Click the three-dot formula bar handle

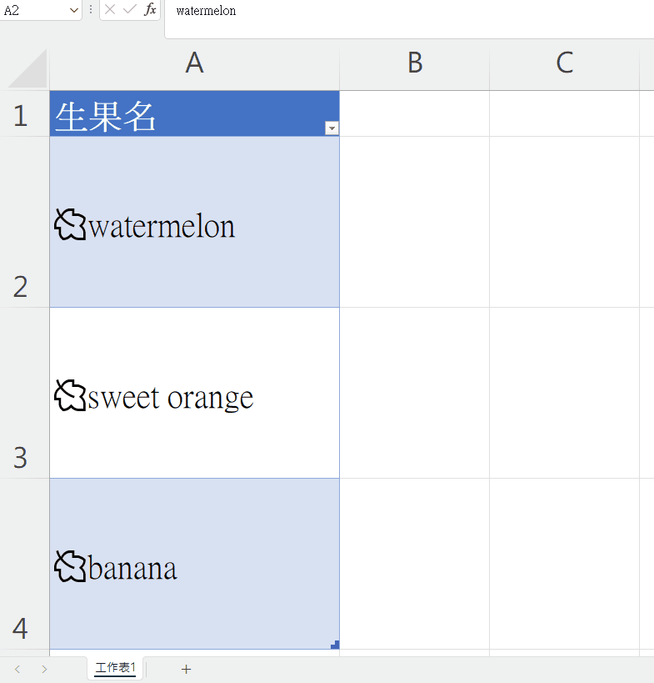pos(91,9)
